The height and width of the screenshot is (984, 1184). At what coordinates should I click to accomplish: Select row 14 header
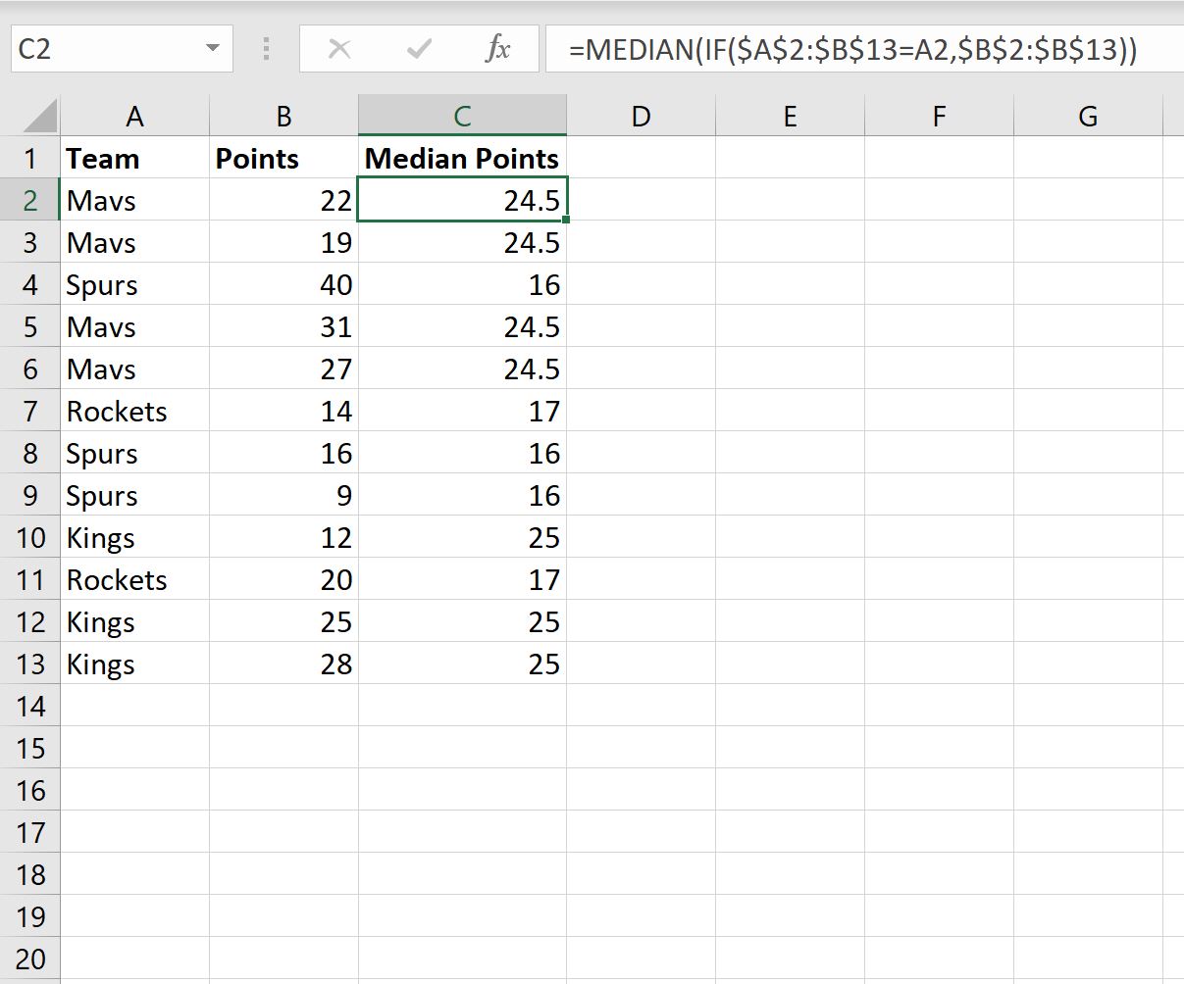30,706
